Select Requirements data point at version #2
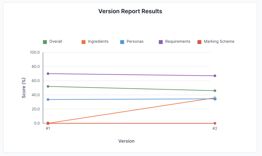 coord(215,76)
